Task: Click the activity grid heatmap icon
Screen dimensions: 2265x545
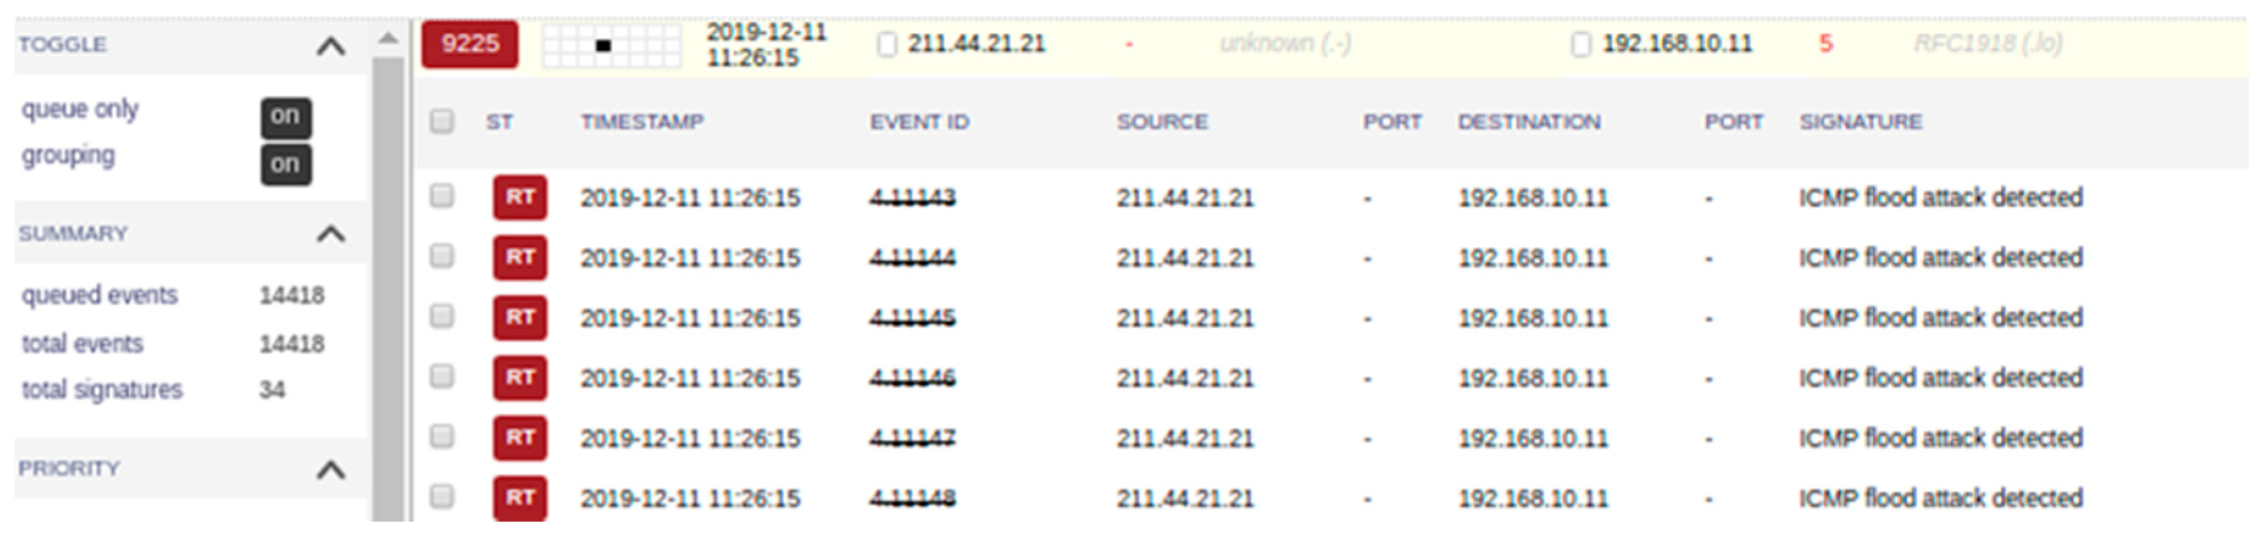Action: (x=611, y=45)
